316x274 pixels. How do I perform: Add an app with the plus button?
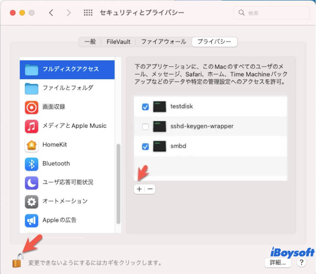pos(139,189)
